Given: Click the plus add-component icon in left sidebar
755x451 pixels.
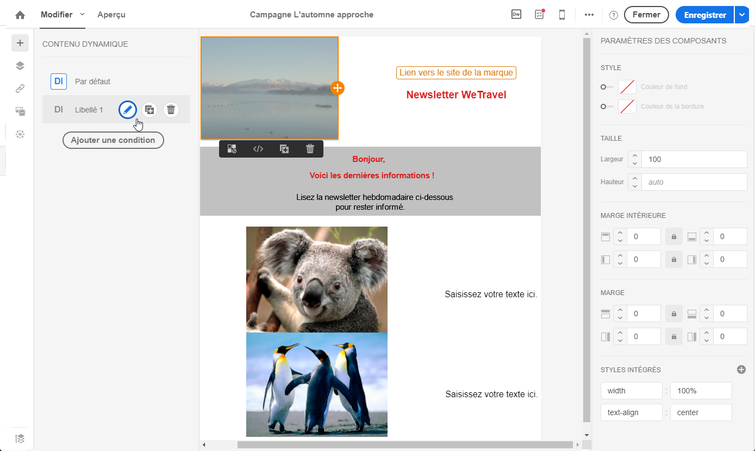Looking at the screenshot, I should 20,43.
